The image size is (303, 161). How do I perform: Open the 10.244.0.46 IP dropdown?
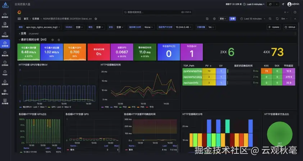pos(183,27)
